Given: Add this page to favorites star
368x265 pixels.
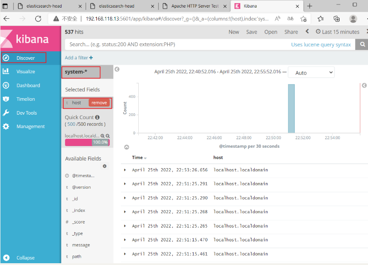Looking at the screenshot, I should coord(303,19).
